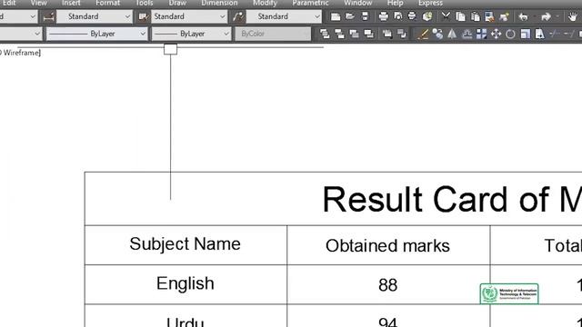
Task: Select the Extend tool
Action: point(568,35)
